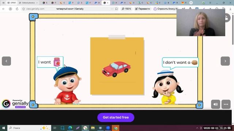The width and height of the screenshot is (234, 131).
Task: Open the 150 % zoom control
Action: [126, 9]
